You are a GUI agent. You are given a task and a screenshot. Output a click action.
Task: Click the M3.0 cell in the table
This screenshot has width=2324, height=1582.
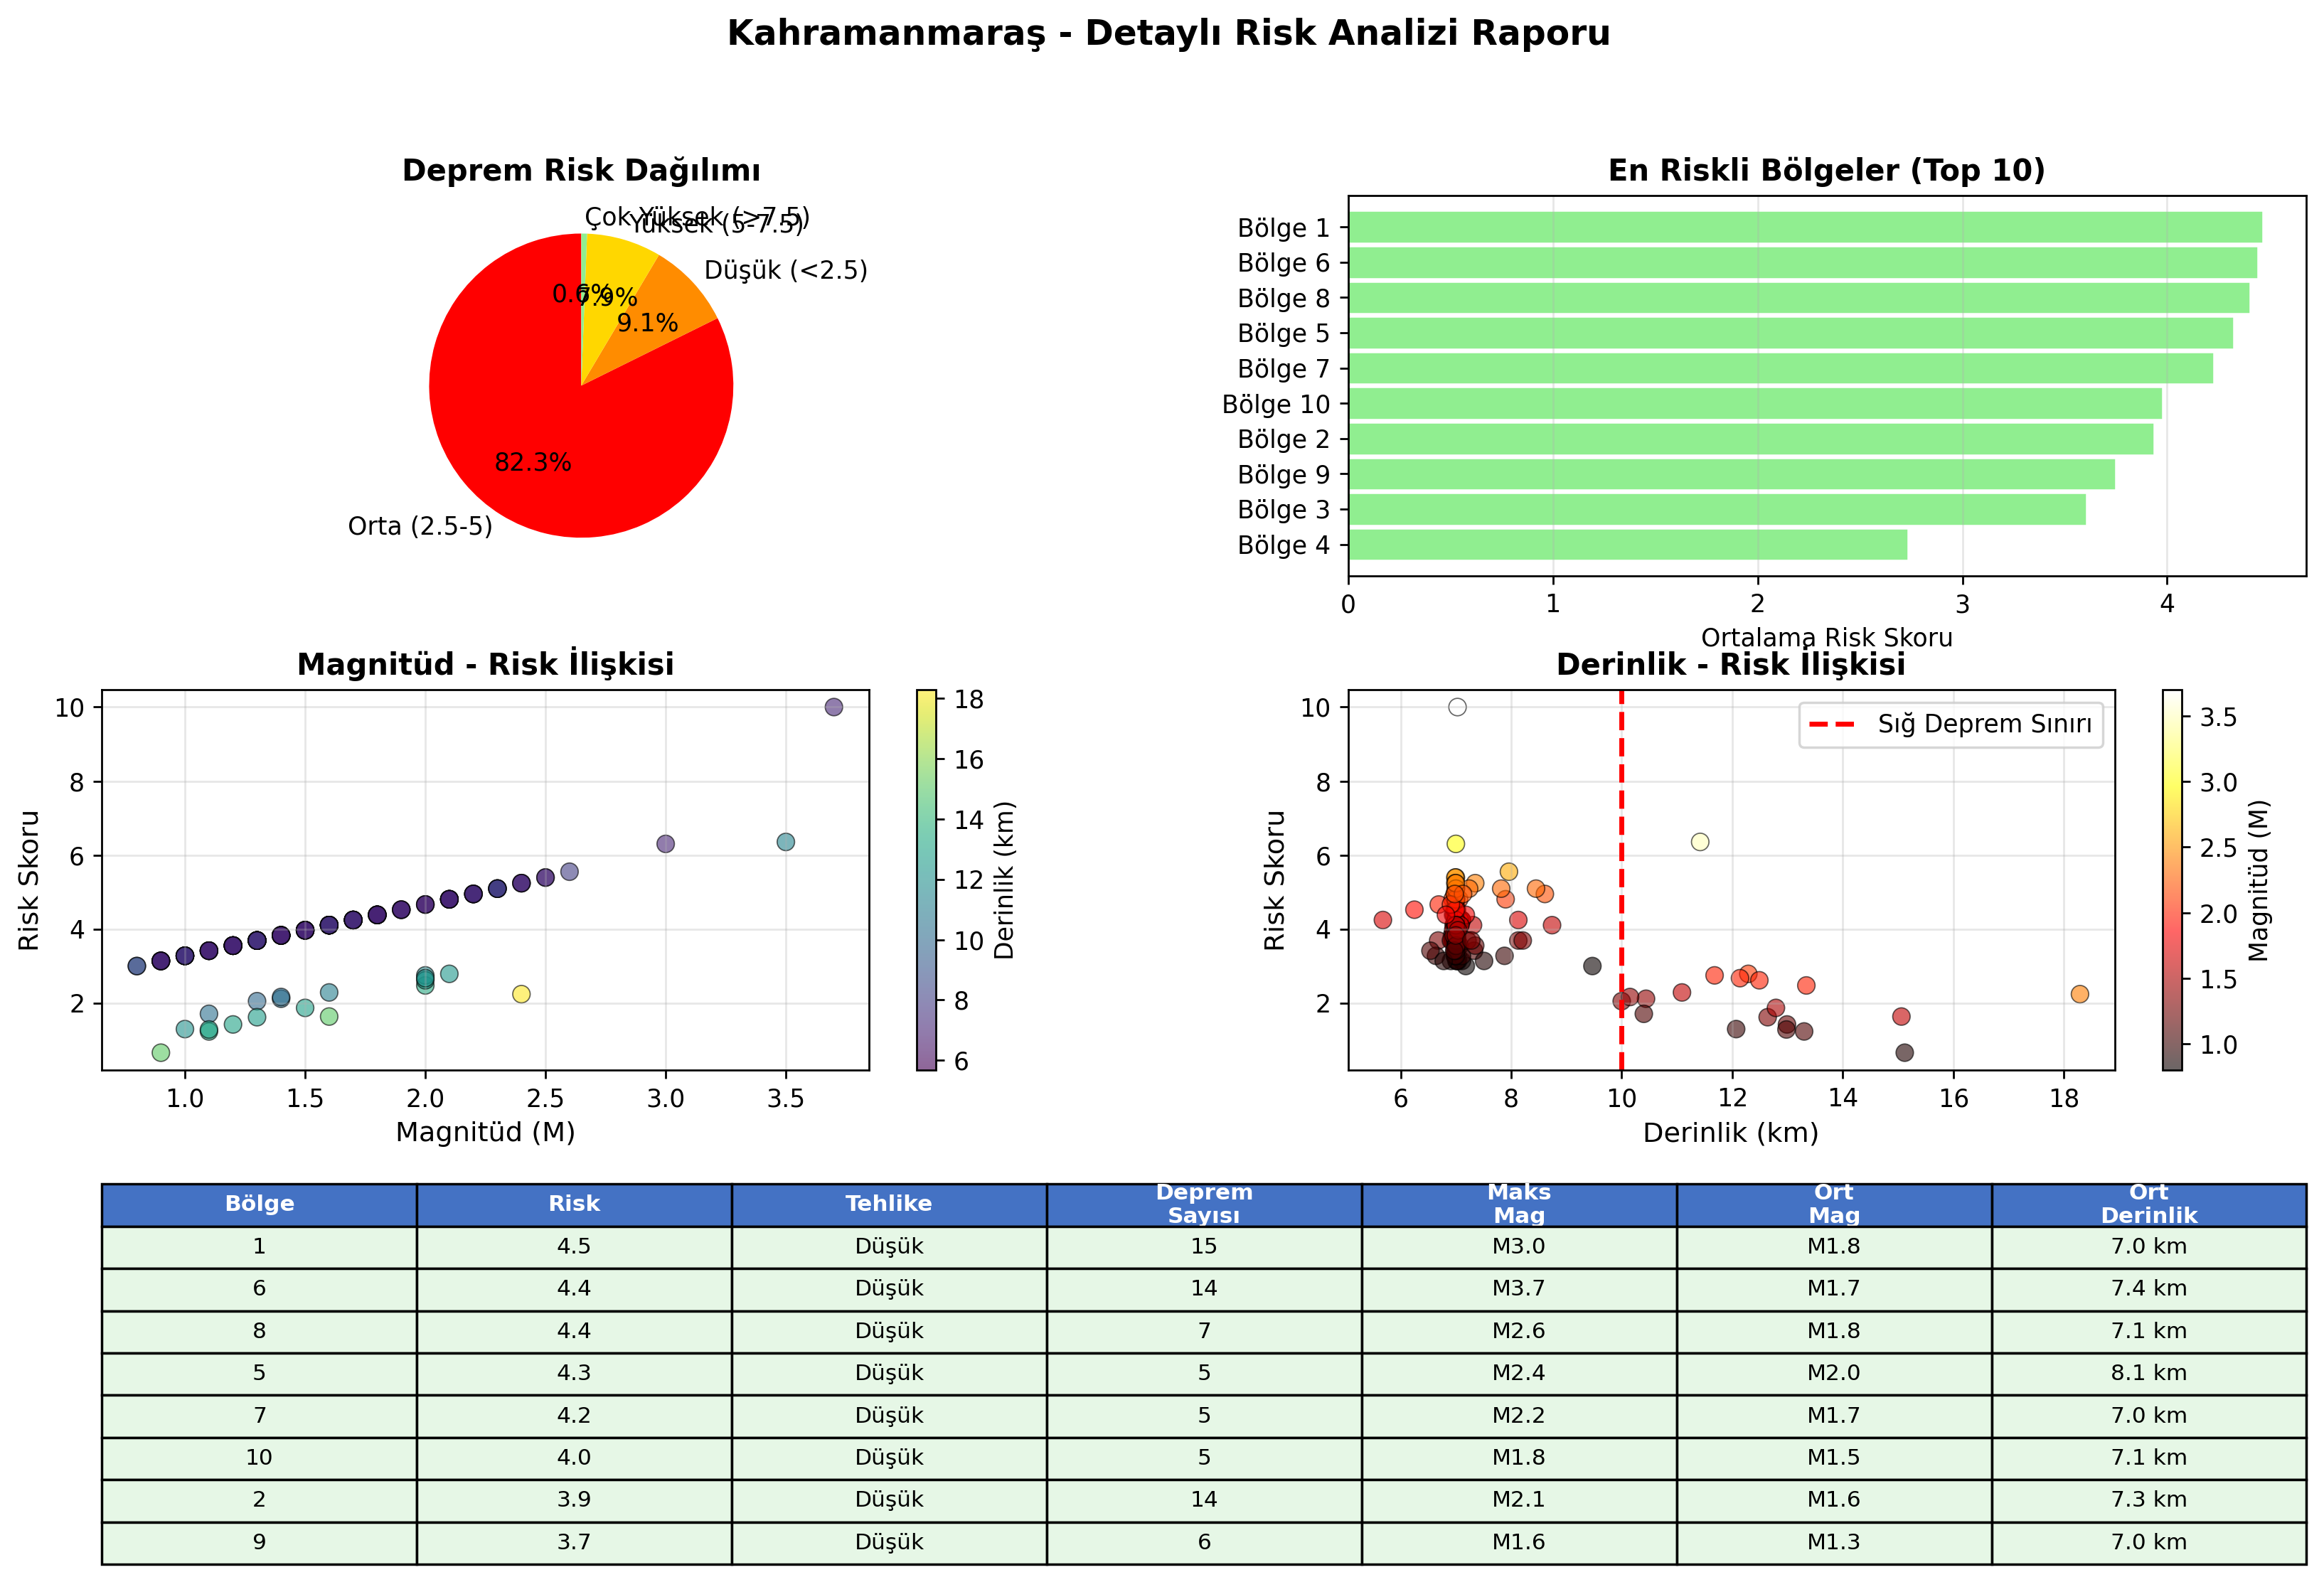[1519, 1247]
